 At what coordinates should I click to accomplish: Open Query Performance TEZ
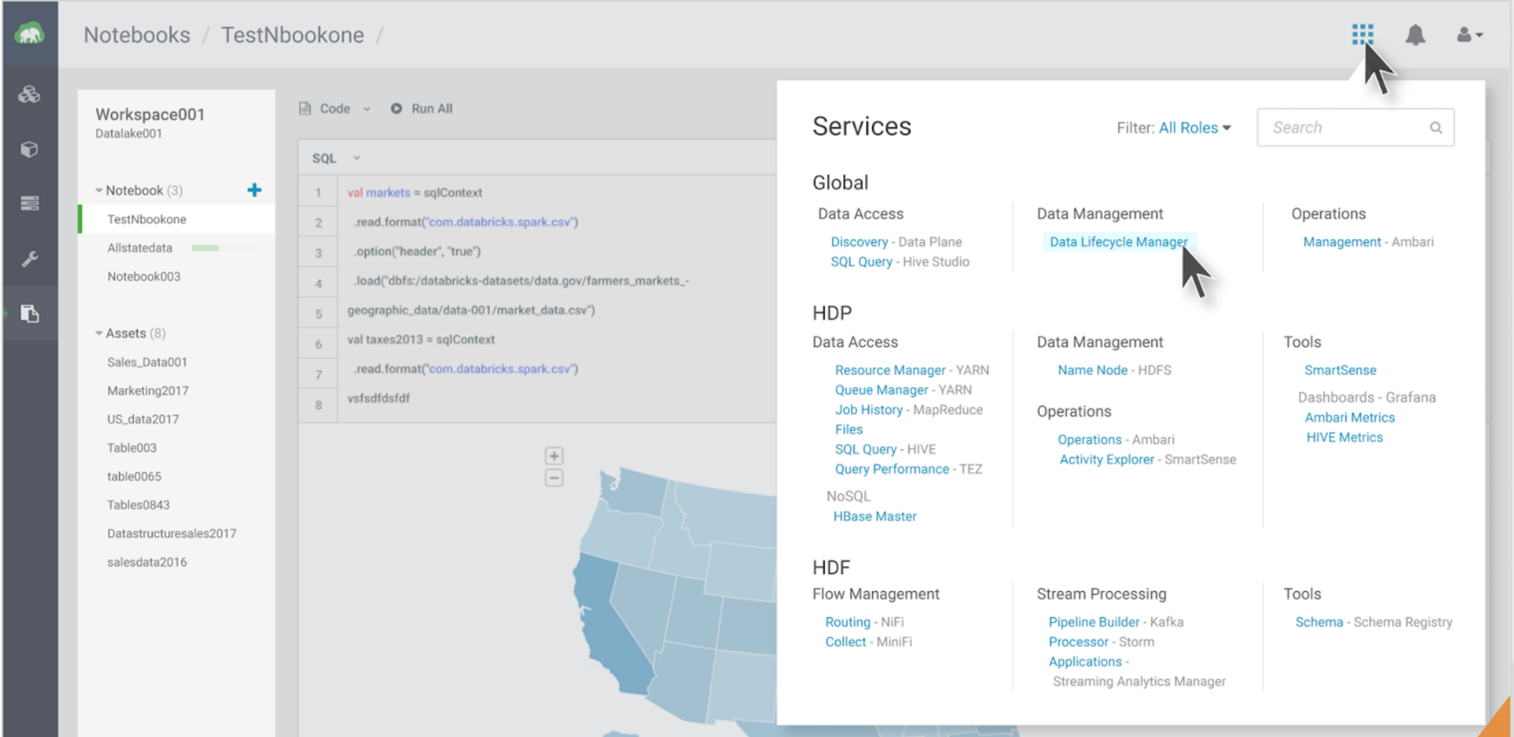(x=892, y=469)
